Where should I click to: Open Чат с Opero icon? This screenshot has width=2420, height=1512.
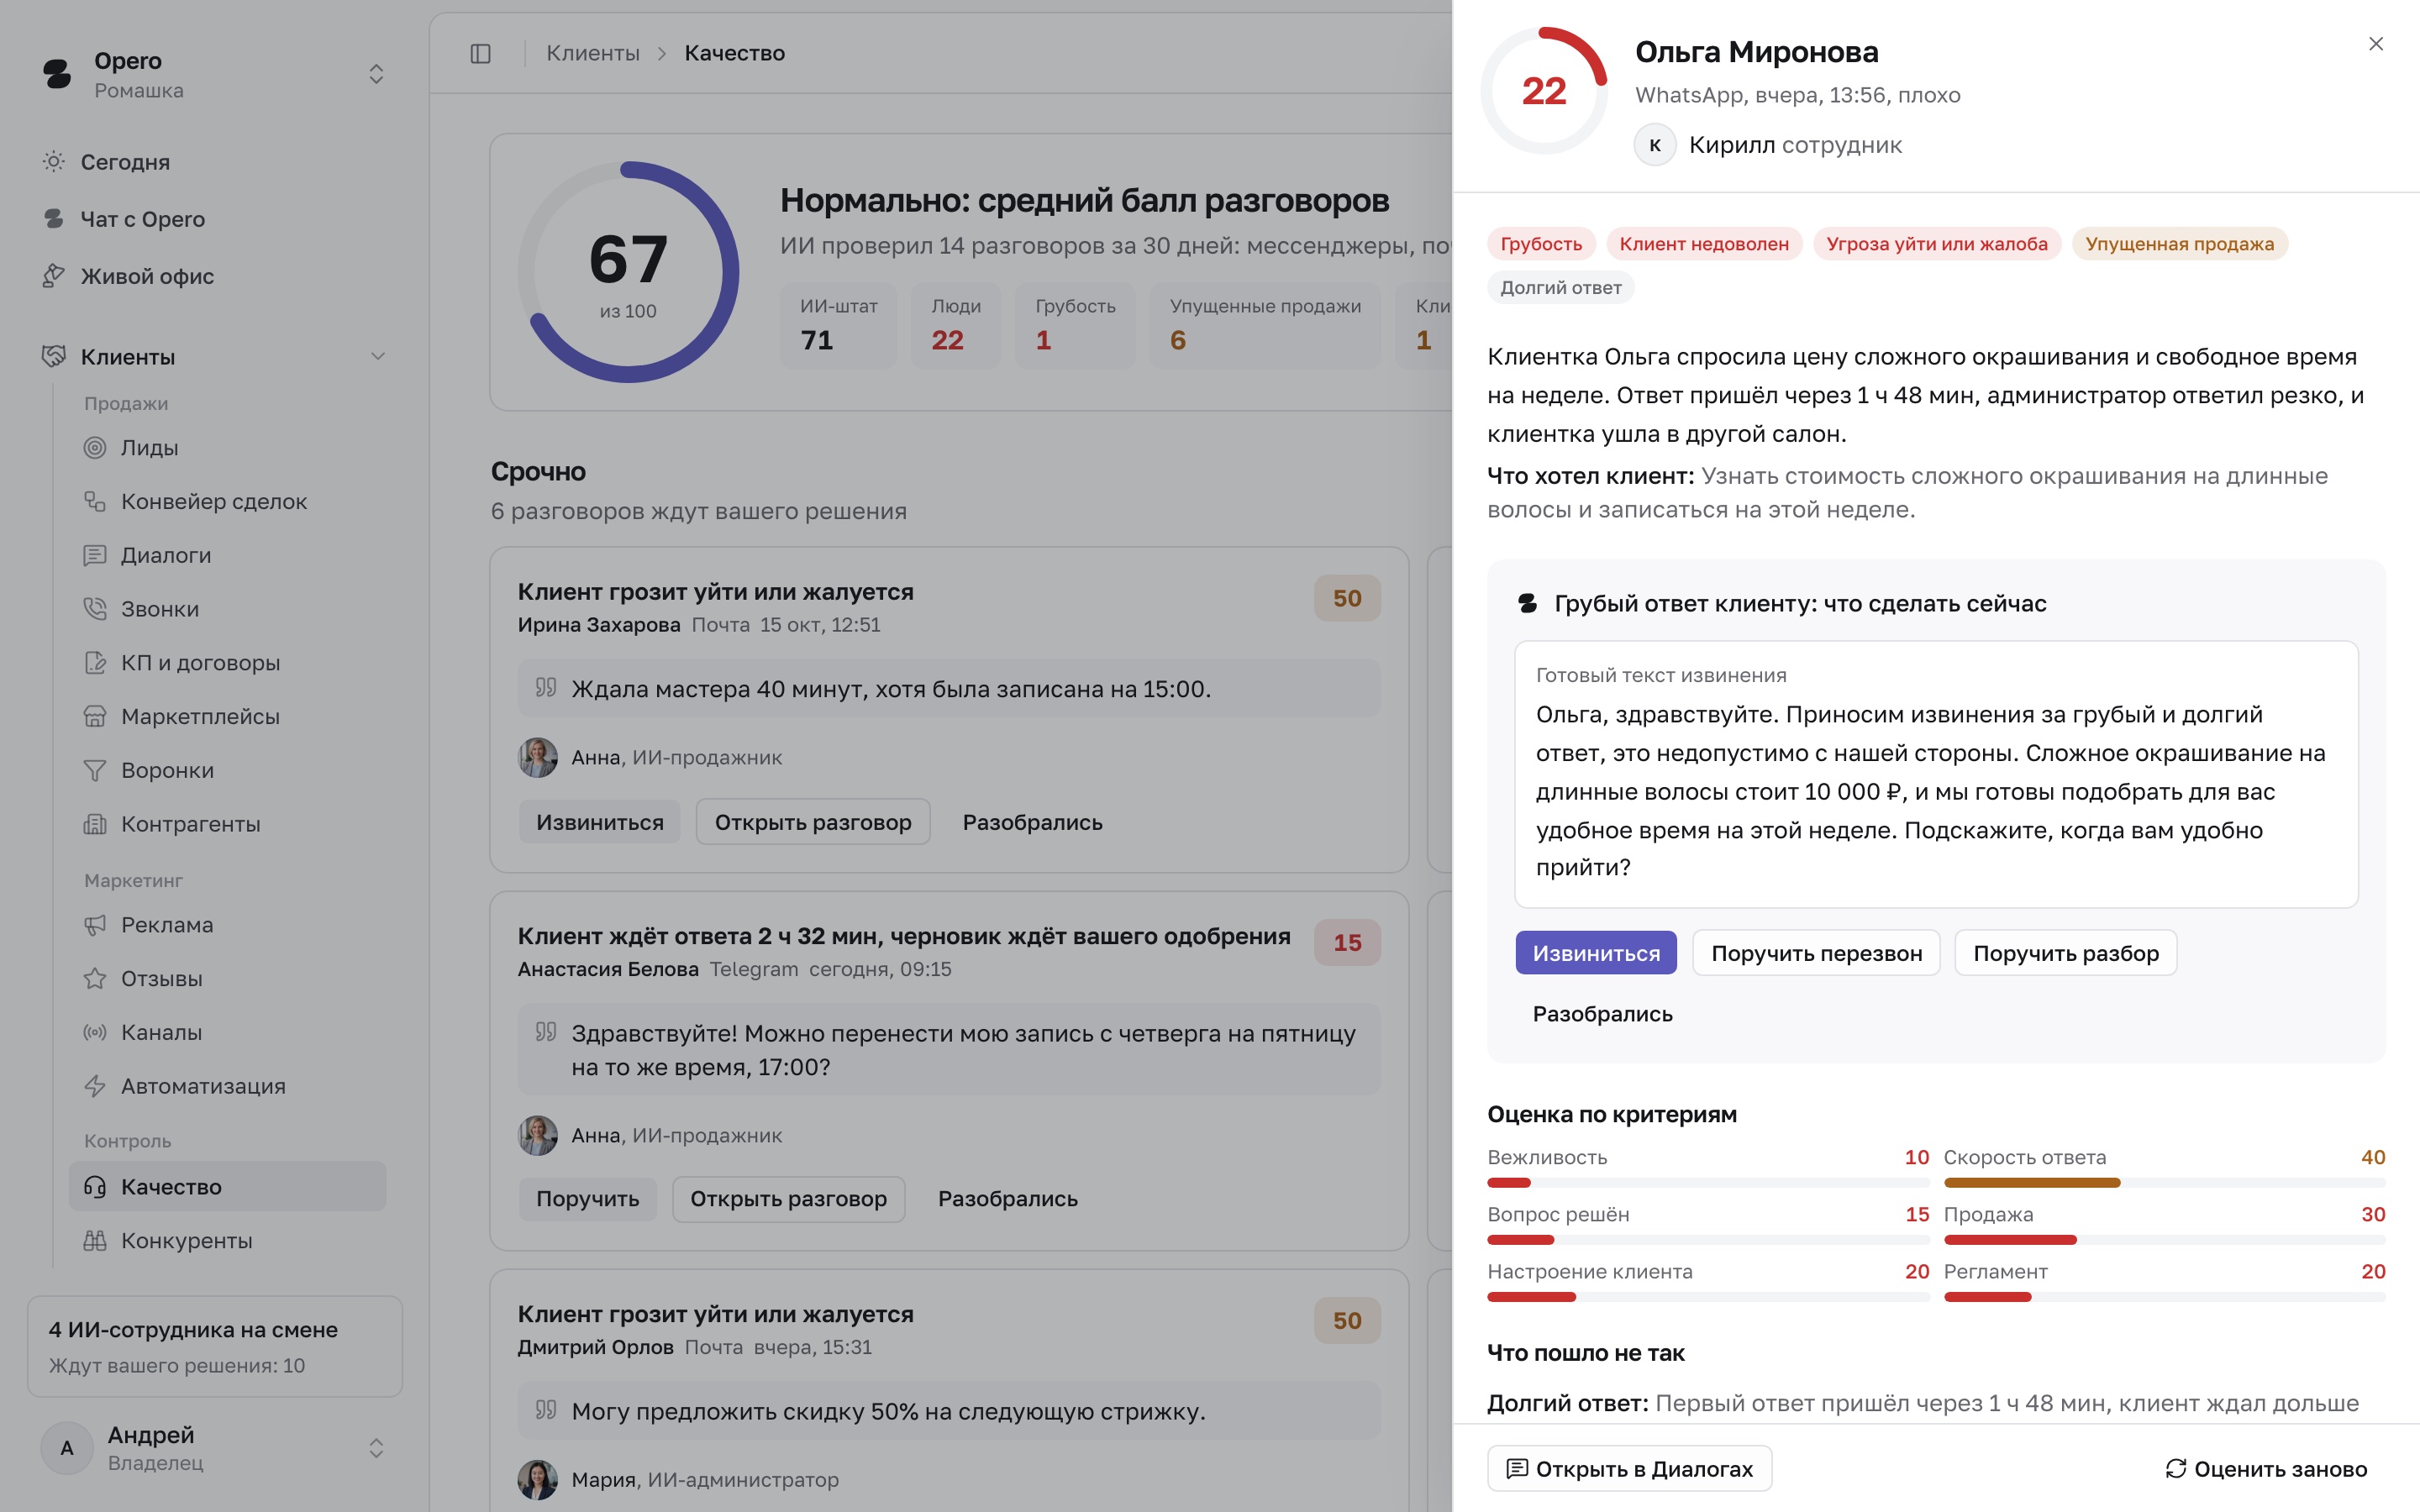[54, 218]
